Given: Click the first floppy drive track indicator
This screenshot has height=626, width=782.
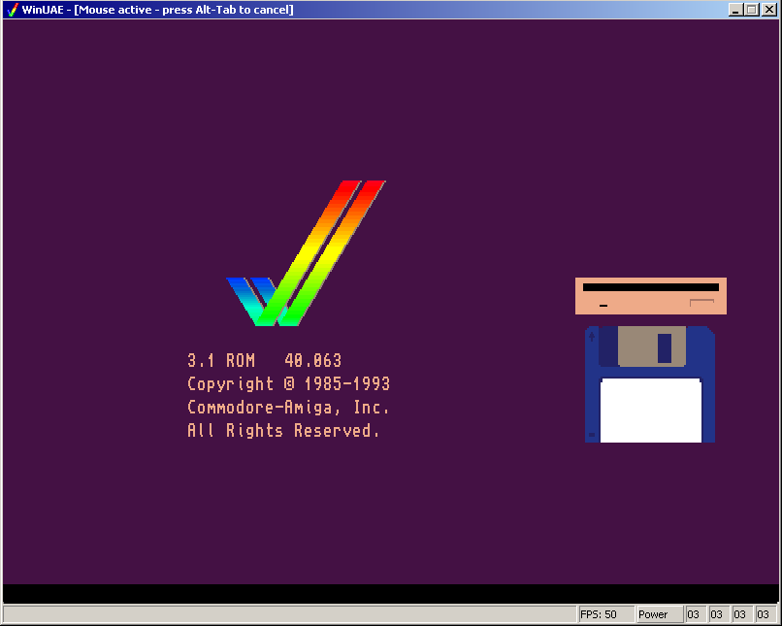Looking at the screenshot, I should click(694, 614).
